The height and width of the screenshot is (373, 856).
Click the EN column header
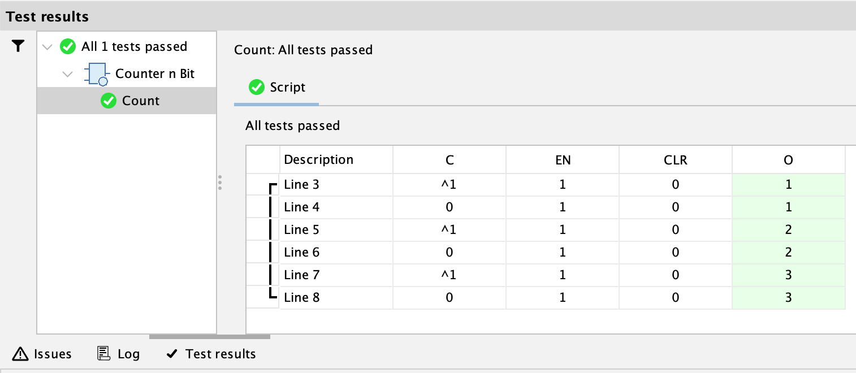point(563,160)
